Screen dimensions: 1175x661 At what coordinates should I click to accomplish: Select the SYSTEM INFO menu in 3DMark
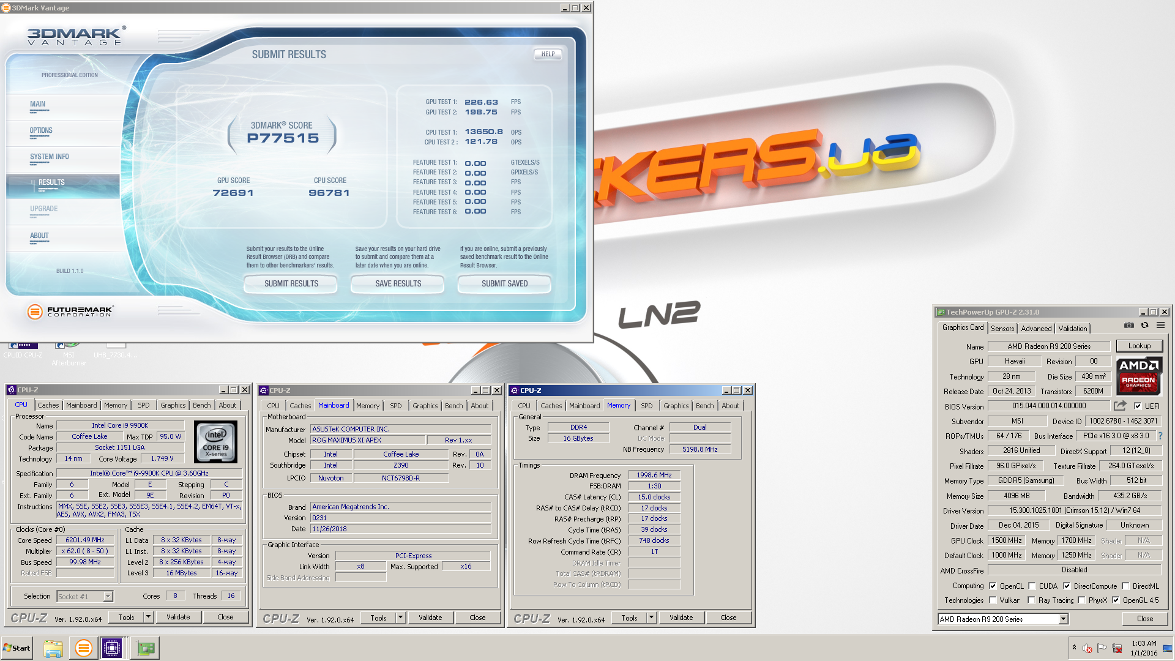50,157
